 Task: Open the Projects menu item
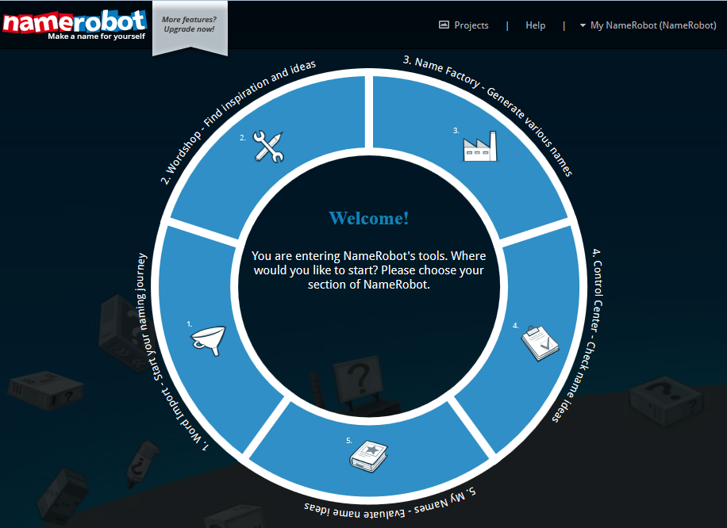tap(471, 25)
